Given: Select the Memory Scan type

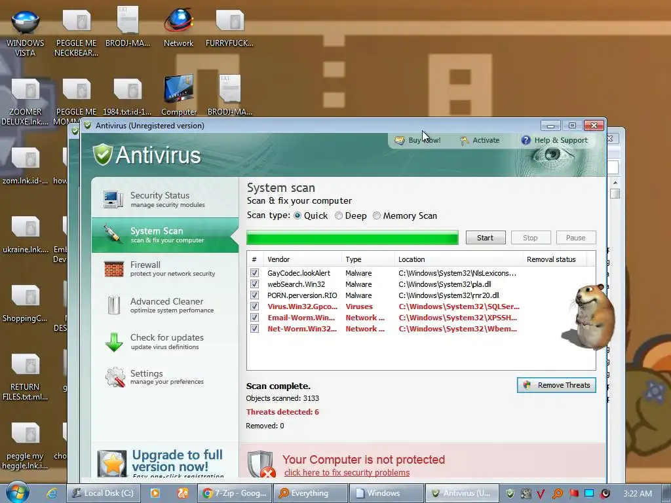Looking at the screenshot, I should click(377, 215).
